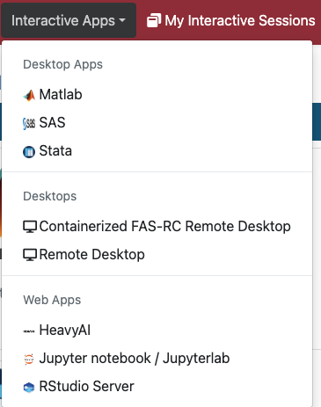The image size is (321, 407).
Task: Click the Matlab logo icon
Action: [29, 95]
